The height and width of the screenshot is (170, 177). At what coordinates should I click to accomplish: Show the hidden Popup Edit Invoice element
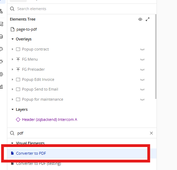pyautogui.click(x=142, y=80)
